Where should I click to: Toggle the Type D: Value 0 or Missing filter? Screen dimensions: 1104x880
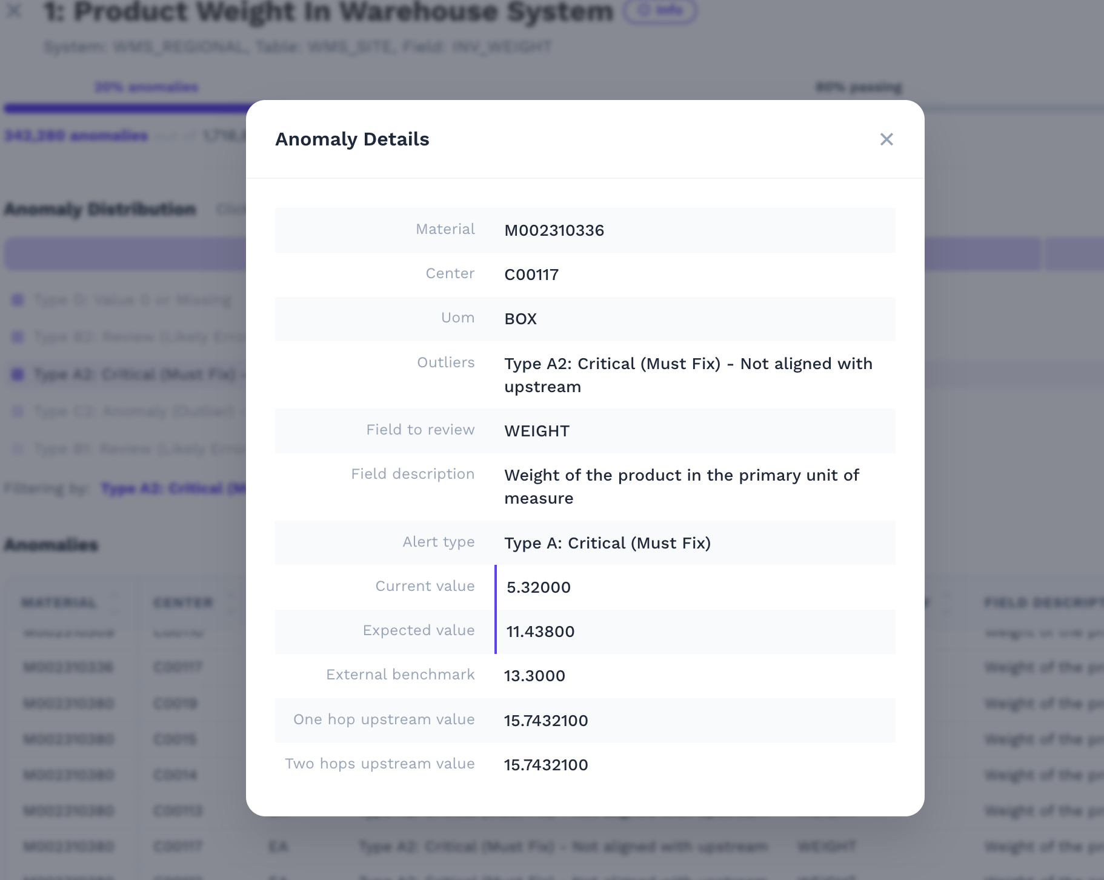click(x=133, y=300)
